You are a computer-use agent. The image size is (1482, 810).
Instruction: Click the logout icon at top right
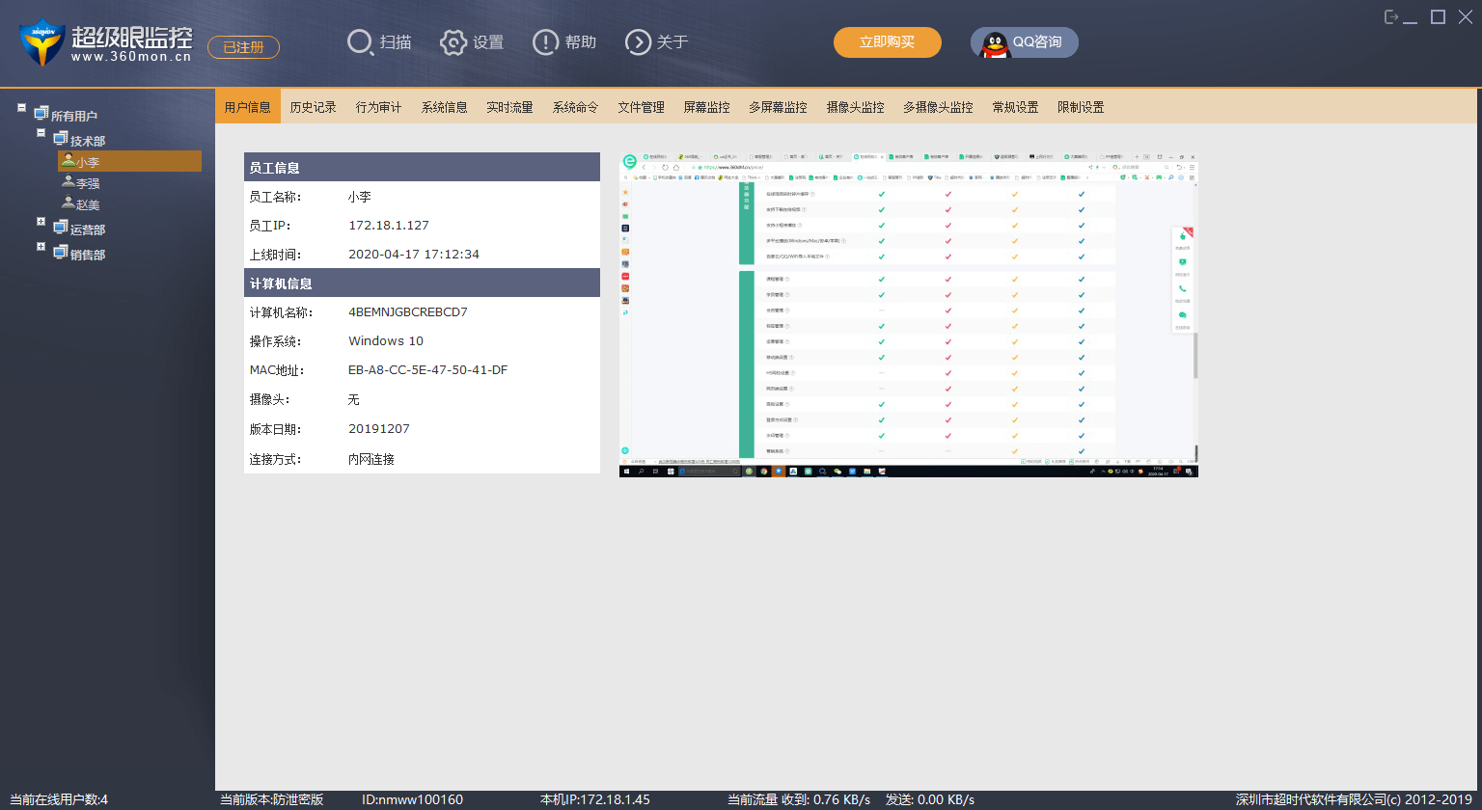click(x=1391, y=17)
